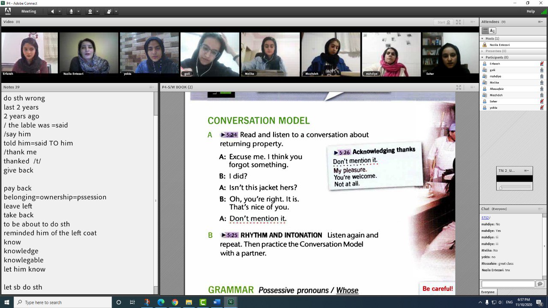Select the Everyone chat tab
This screenshot has height=308, width=548.
click(x=488, y=292)
